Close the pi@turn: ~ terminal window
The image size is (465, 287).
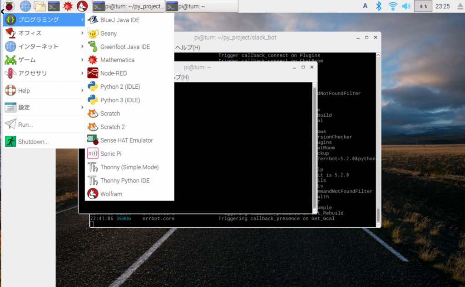312,67
